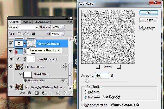Click the create new layer icon

point(58,93)
